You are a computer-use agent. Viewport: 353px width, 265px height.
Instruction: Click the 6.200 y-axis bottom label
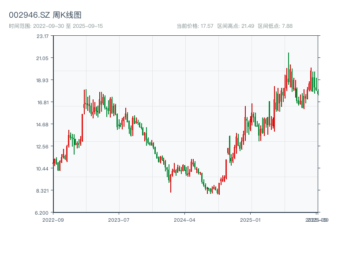(x=43, y=213)
